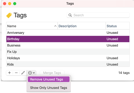
Task: Toggle sort order arrow on Name column
Action: click(x=55, y=26)
